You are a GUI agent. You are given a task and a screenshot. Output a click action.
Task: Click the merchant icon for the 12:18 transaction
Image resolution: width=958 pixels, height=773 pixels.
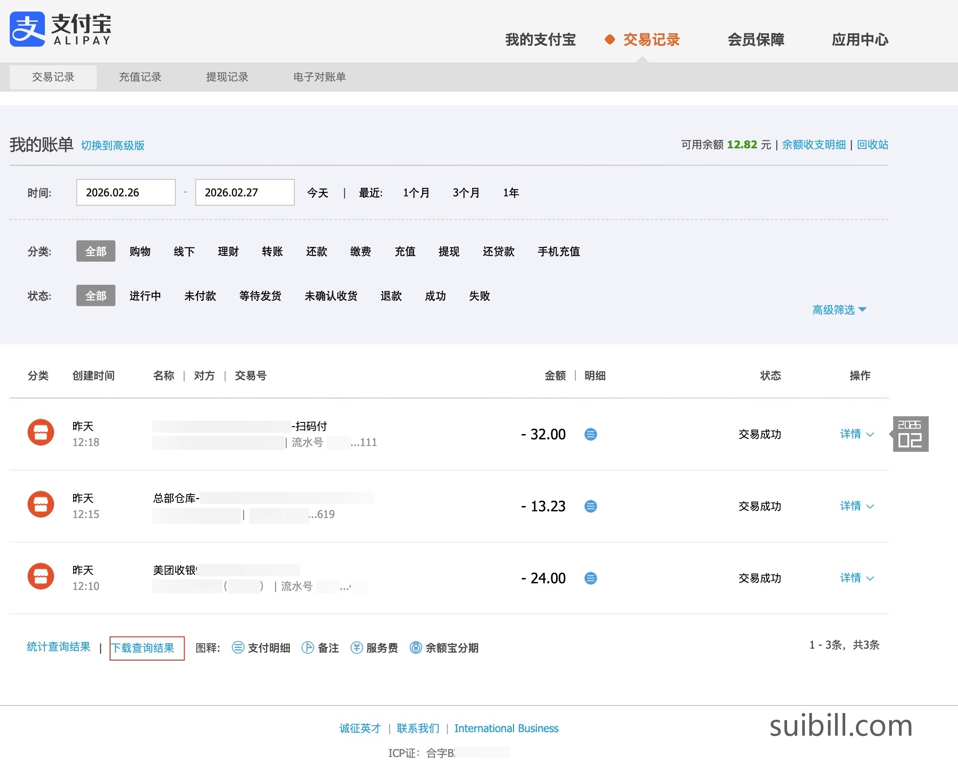(x=40, y=432)
